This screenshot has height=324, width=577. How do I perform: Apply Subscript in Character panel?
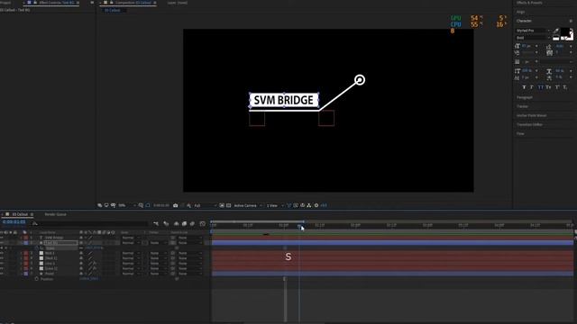[565, 87]
